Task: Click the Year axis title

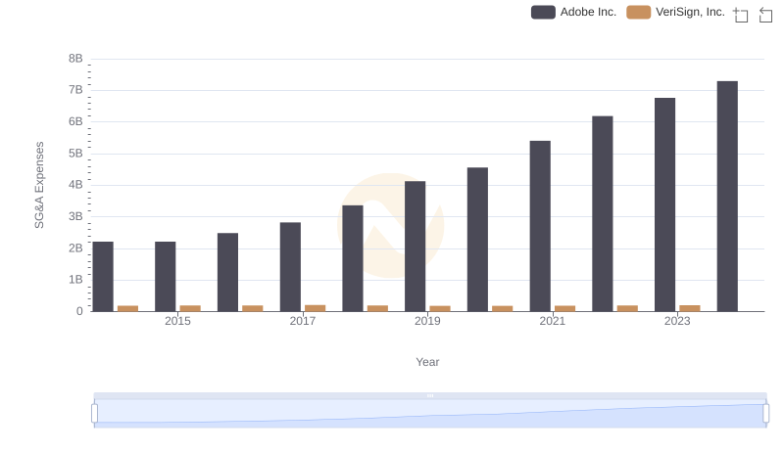Action: [x=427, y=362]
